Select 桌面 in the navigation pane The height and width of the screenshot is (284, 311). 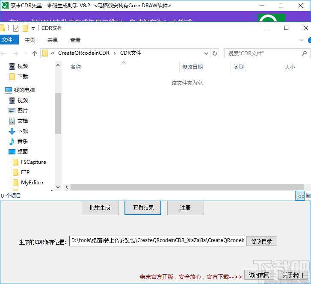point(18,152)
